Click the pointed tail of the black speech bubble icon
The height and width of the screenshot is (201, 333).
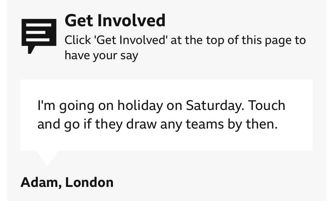click(x=31, y=50)
